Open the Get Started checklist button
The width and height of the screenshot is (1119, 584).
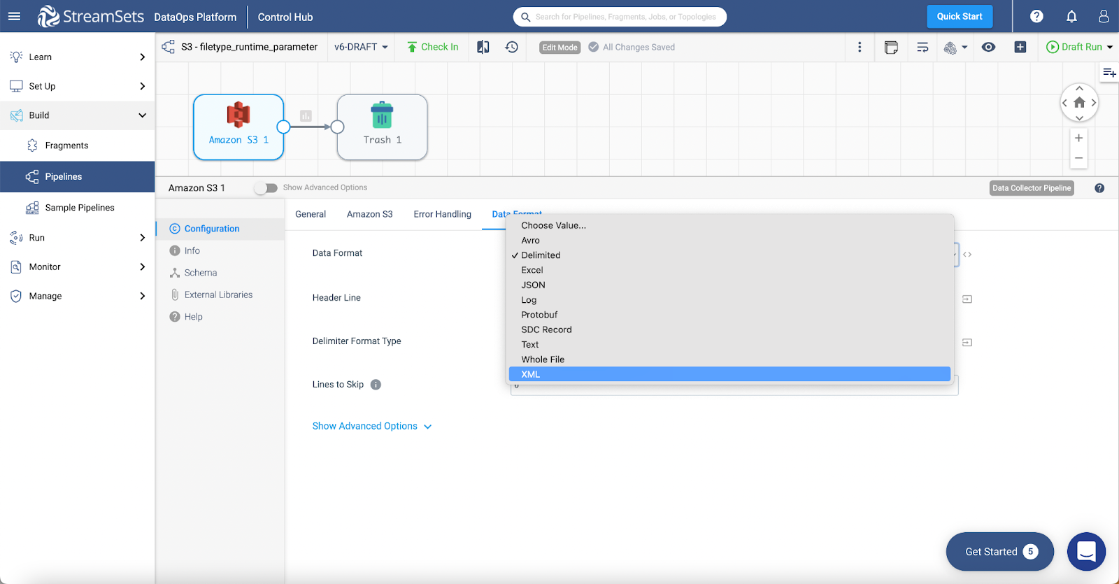[x=1000, y=551]
